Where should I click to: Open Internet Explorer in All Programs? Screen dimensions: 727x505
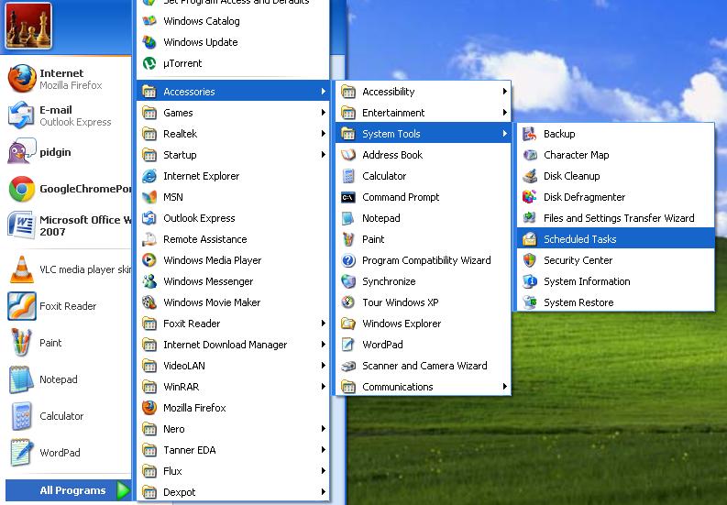233,176
